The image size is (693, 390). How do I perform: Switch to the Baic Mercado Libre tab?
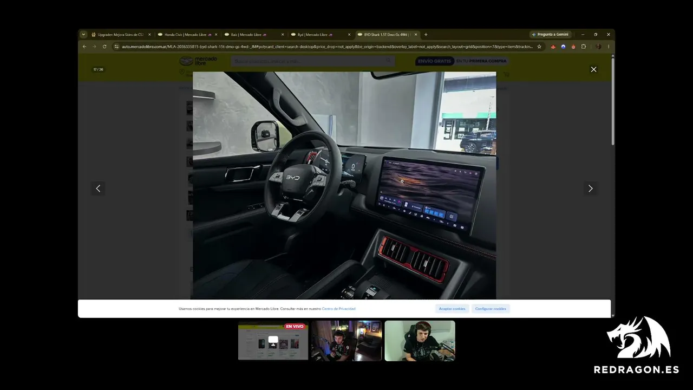(x=253, y=35)
